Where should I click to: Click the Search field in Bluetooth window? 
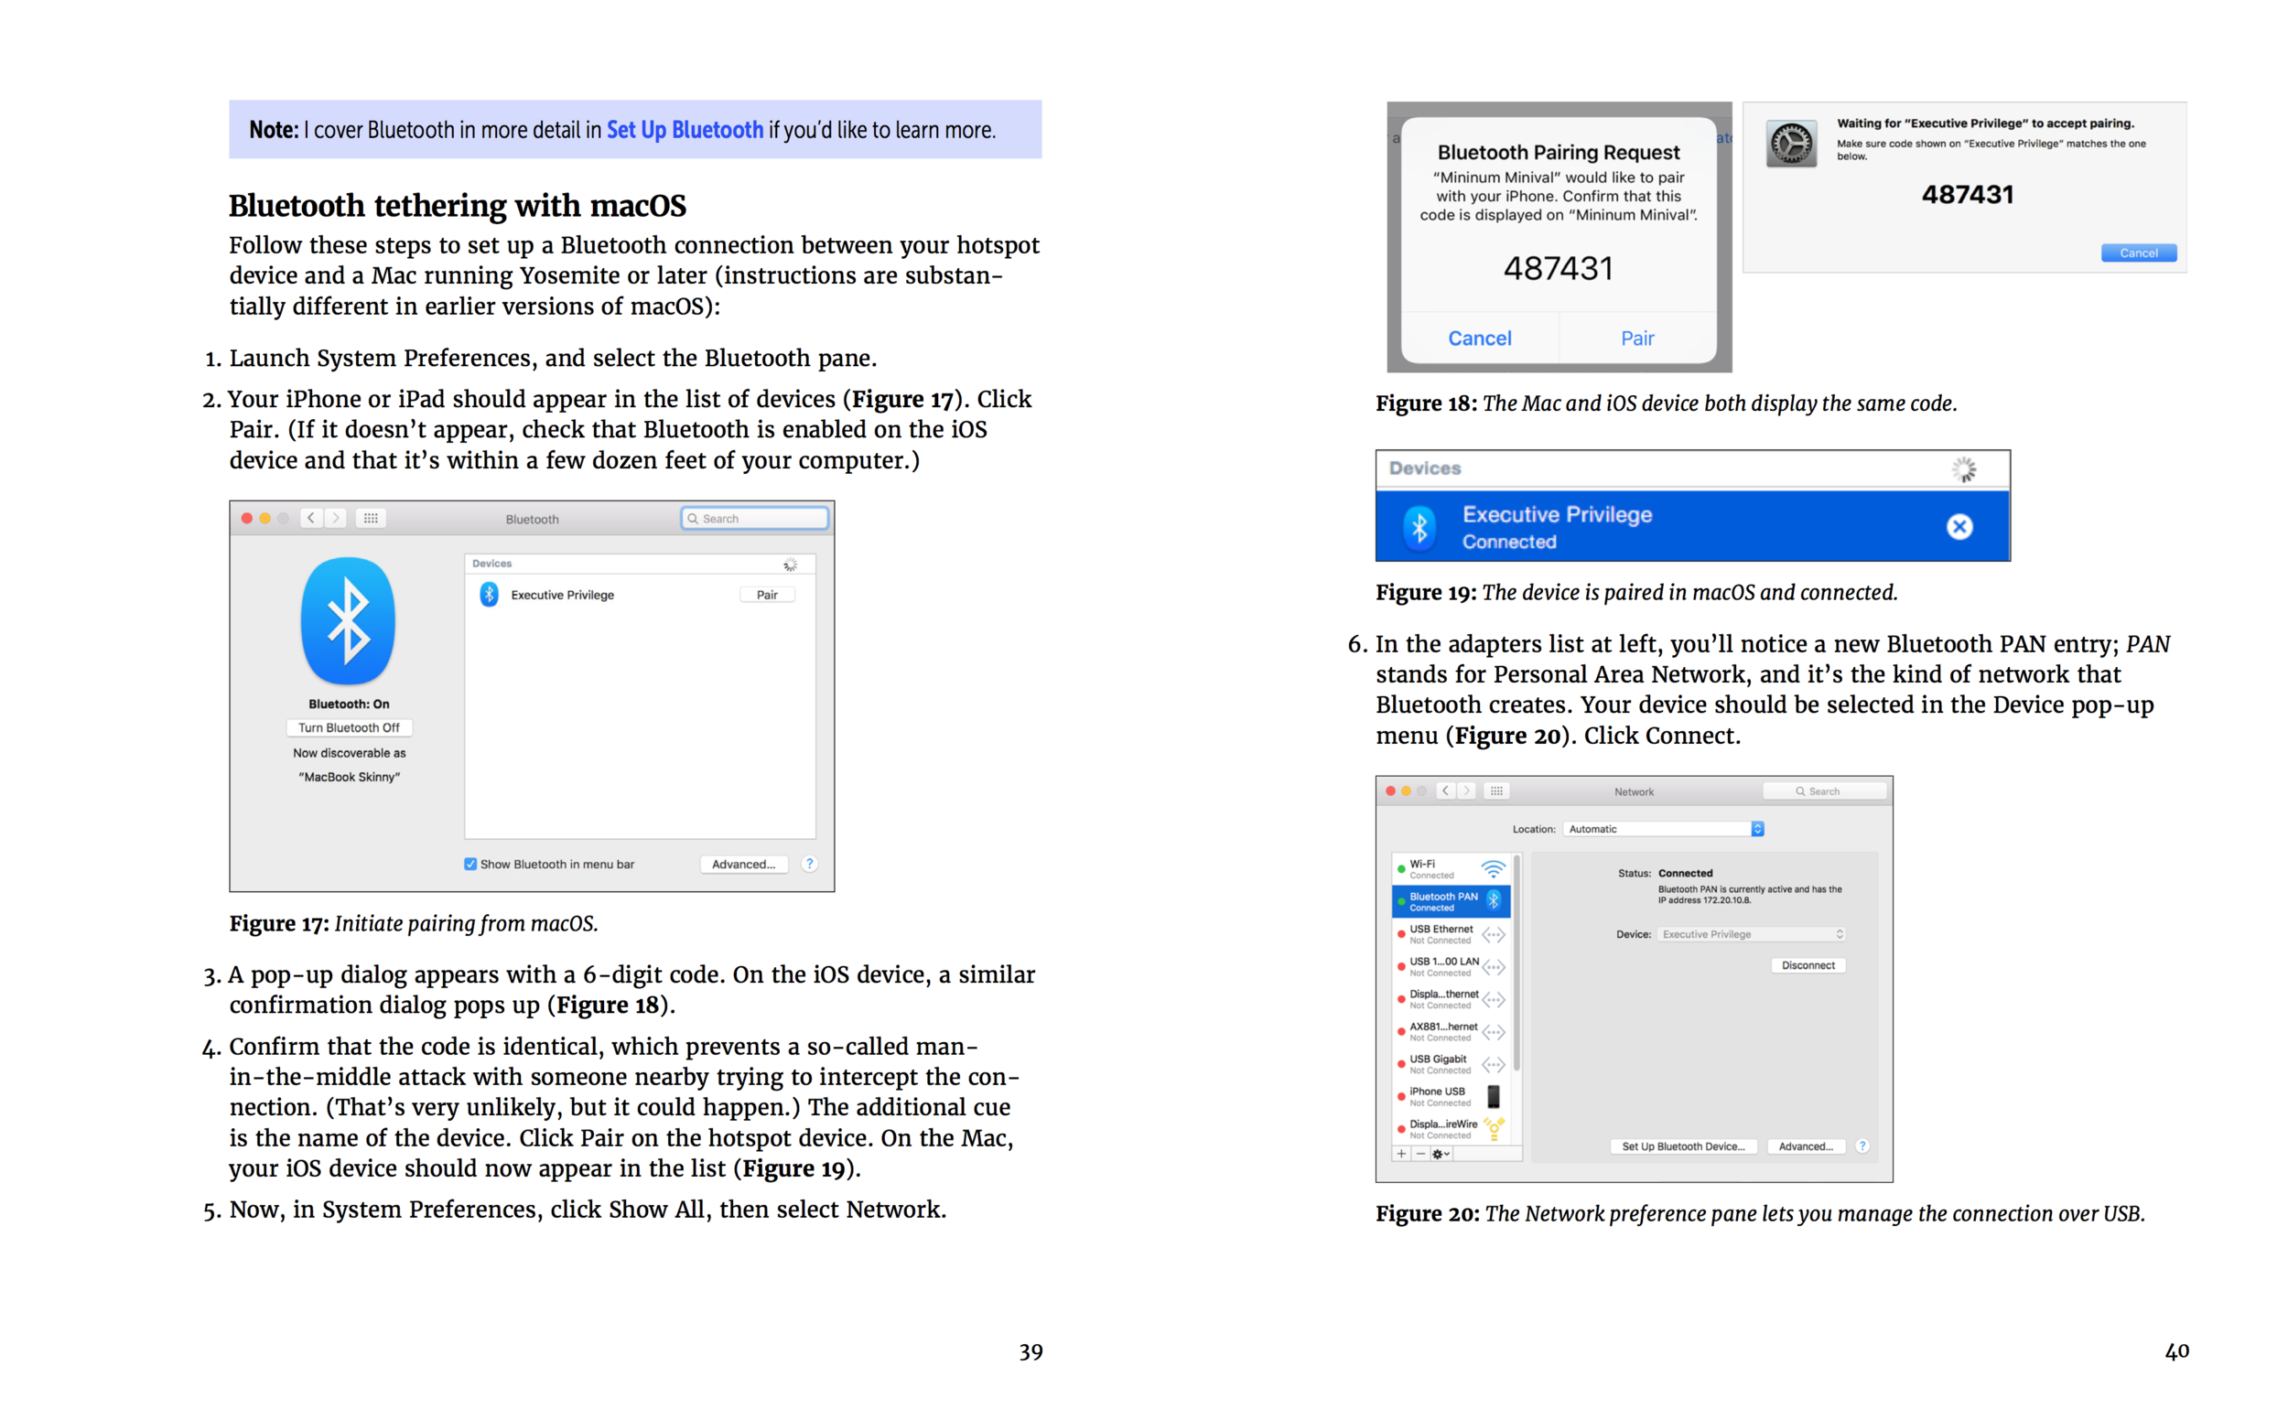[x=755, y=518]
